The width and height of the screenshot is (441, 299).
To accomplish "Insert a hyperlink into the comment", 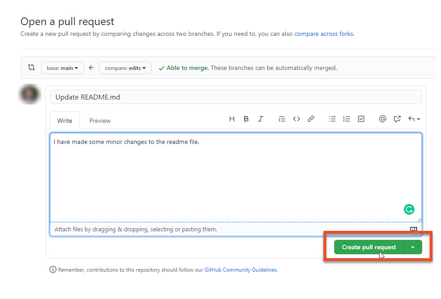I will pos(311,119).
